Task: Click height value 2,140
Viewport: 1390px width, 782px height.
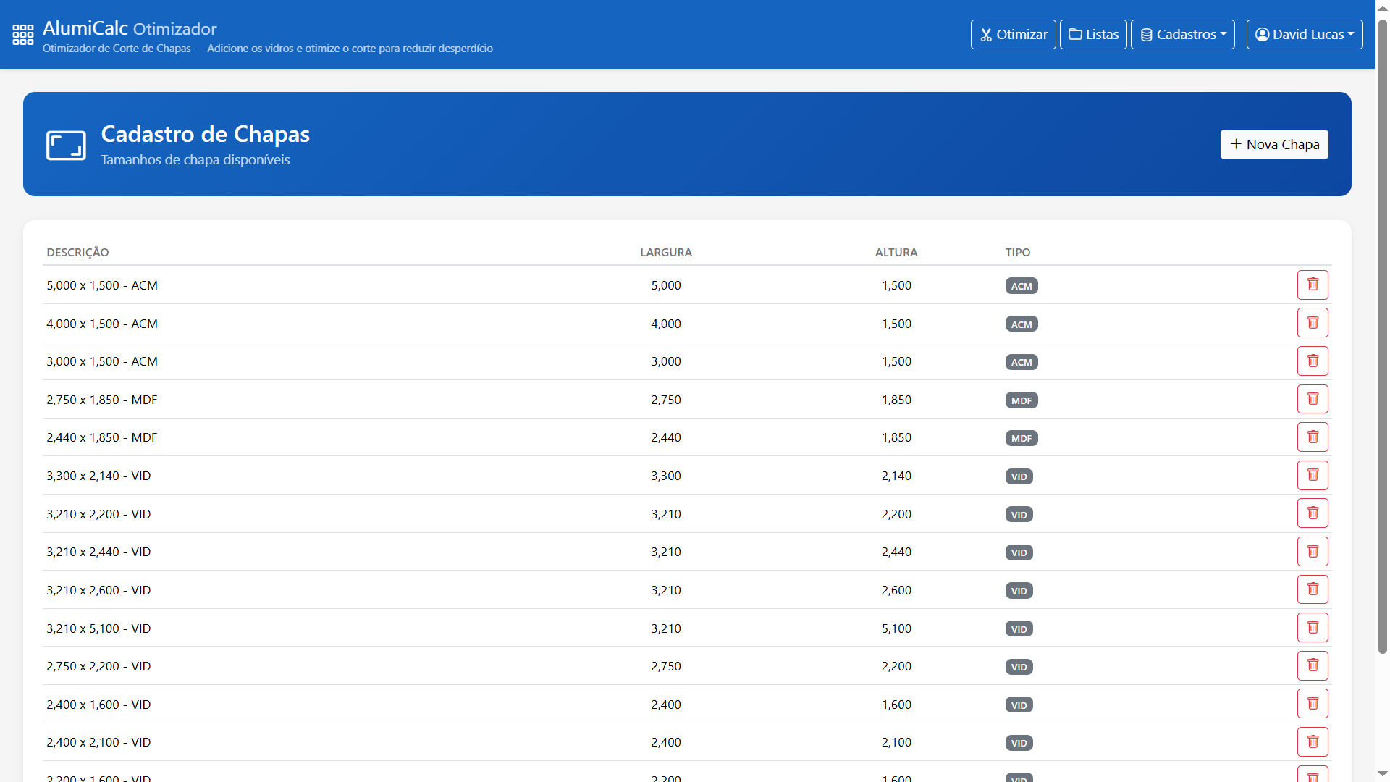Action: [896, 476]
